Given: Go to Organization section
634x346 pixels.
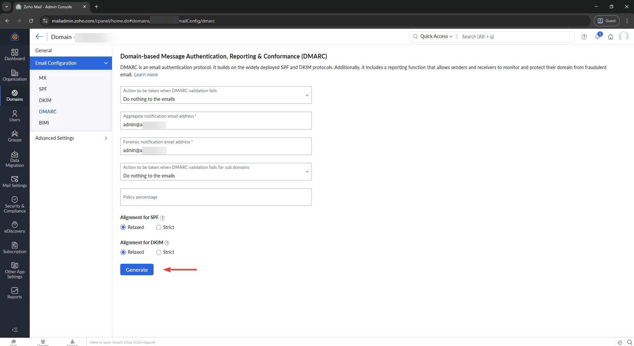Looking at the screenshot, I should 15,75.
